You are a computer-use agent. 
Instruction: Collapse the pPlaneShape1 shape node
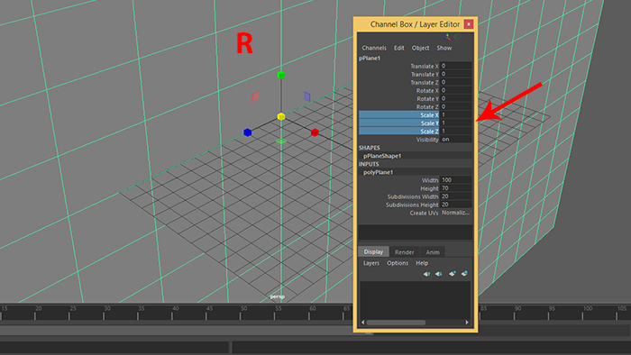point(382,156)
